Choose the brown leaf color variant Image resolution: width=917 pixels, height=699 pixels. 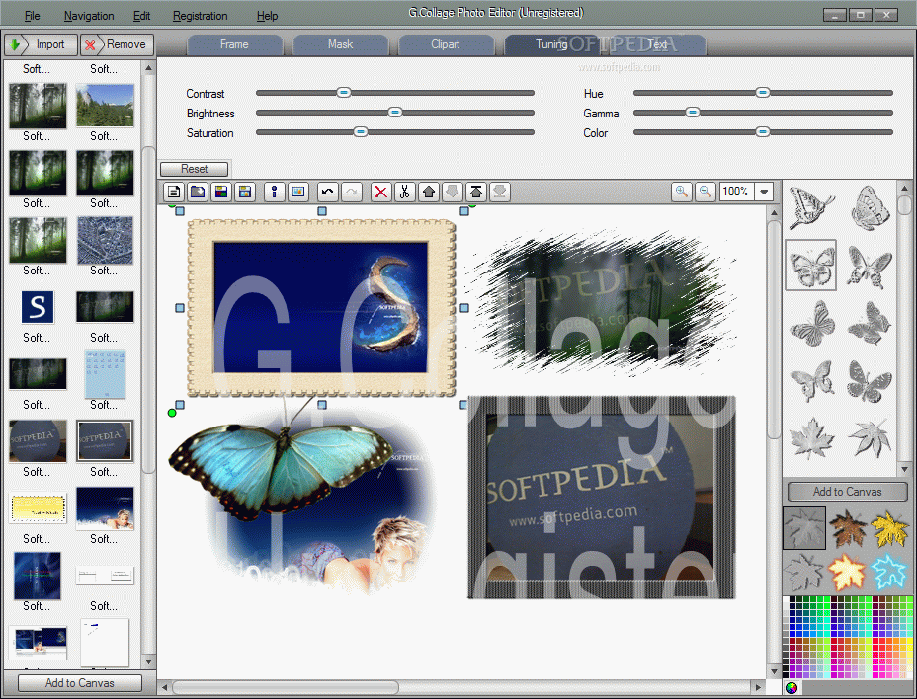[848, 528]
